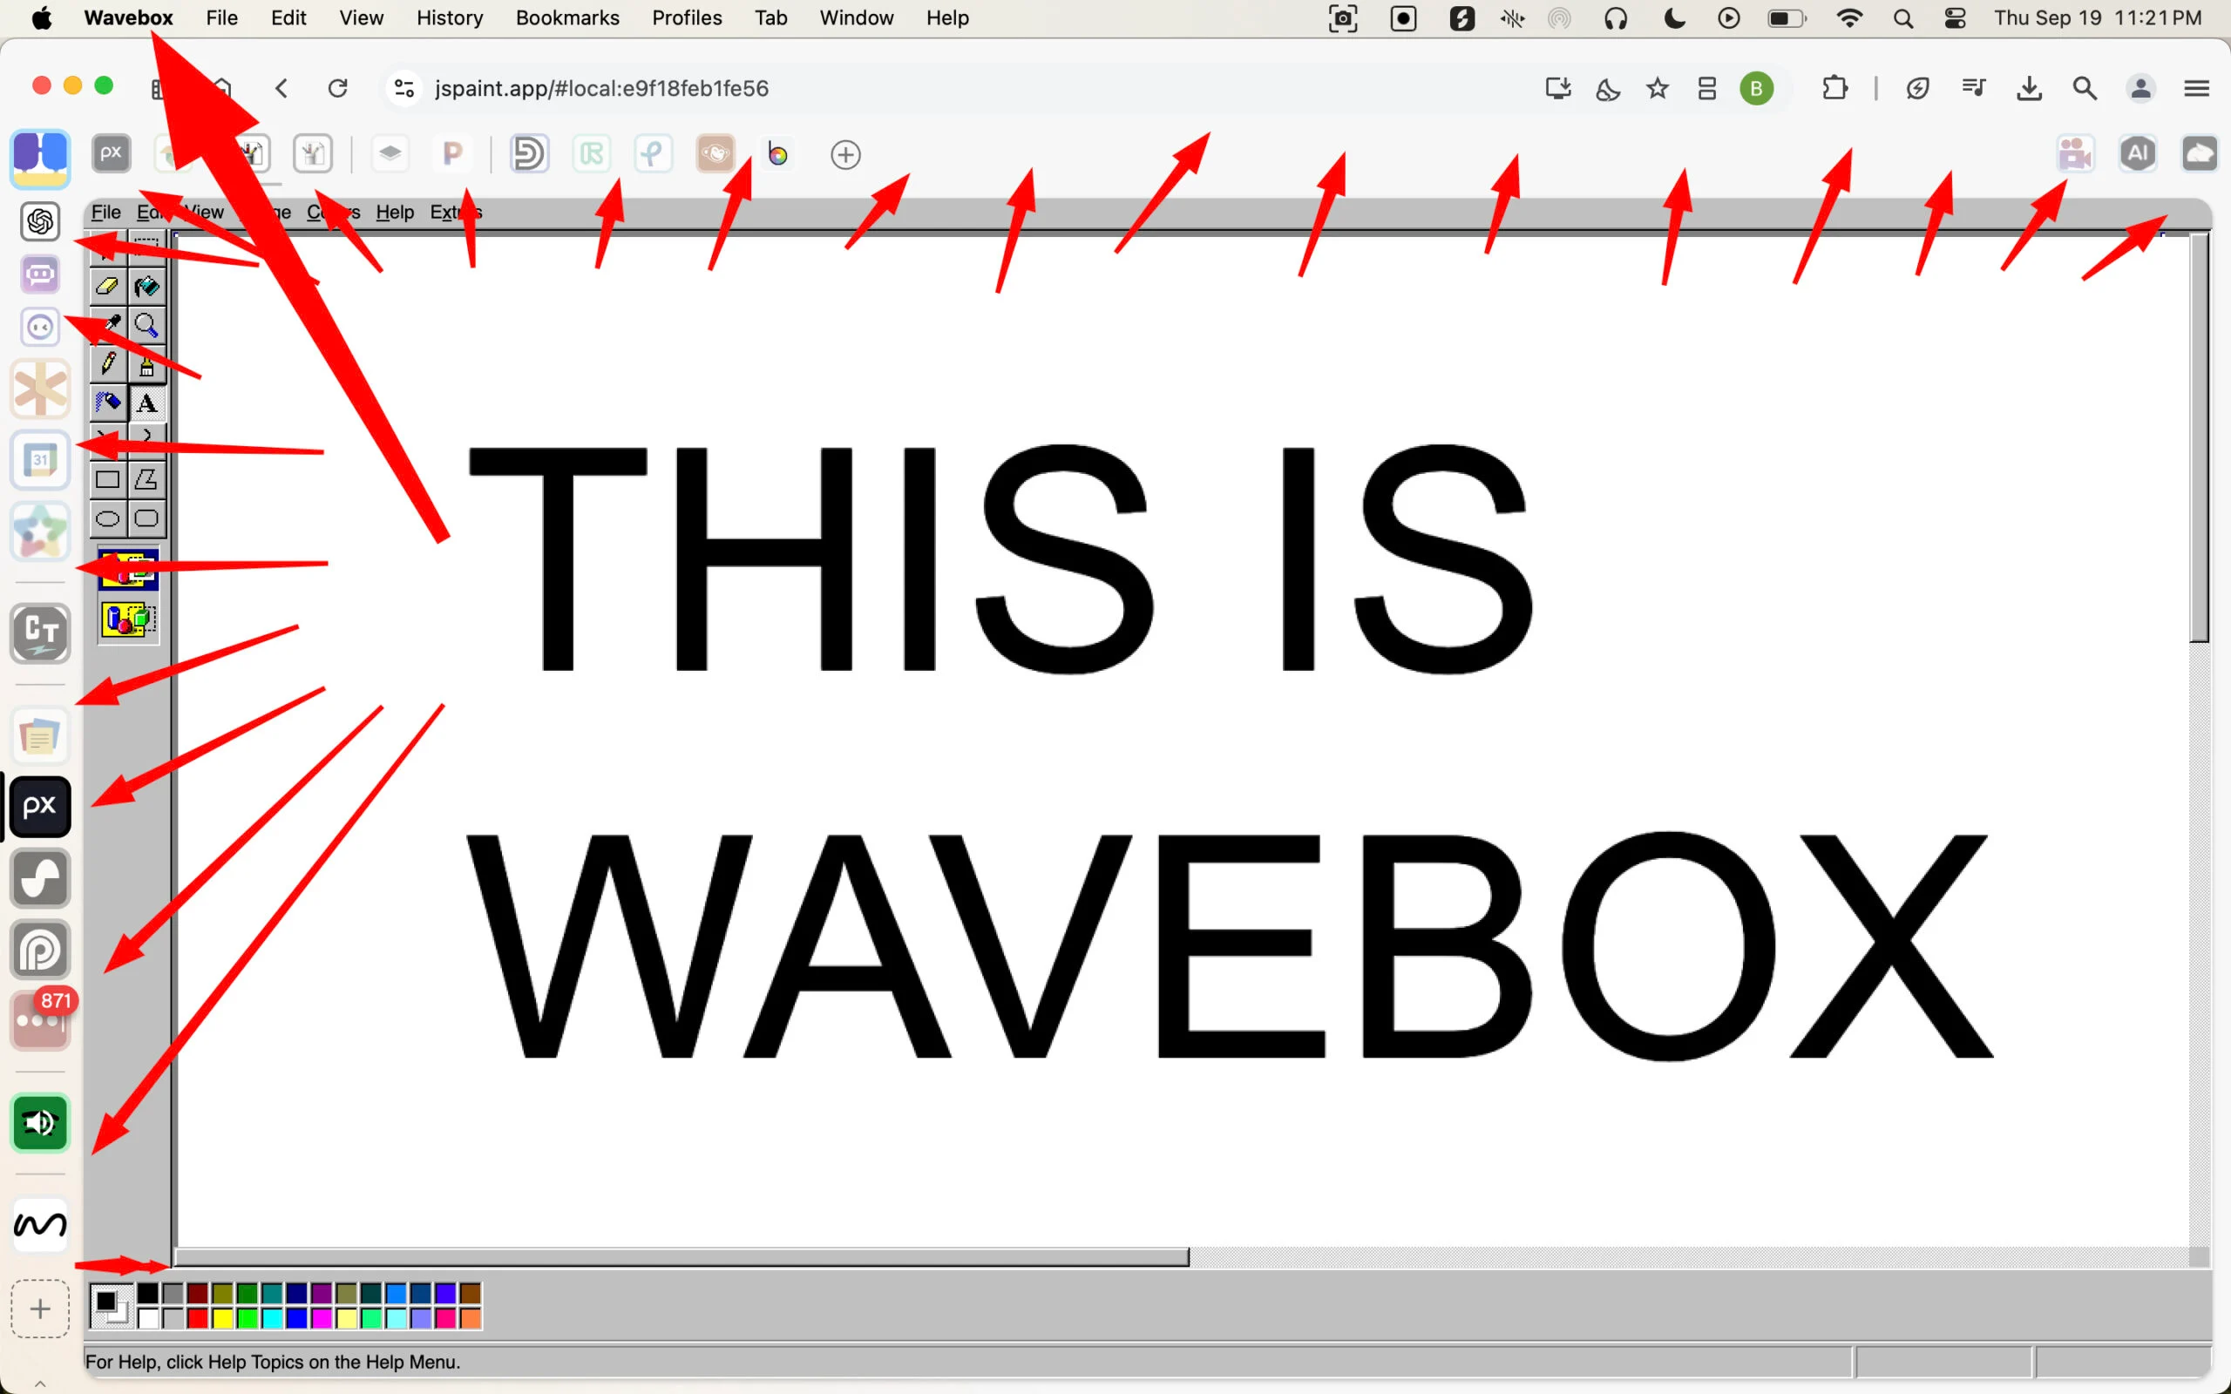Image resolution: width=2231 pixels, height=1394 pixels.
Task: Select the Ellipse shape tool
Action: tap(107, 518)
